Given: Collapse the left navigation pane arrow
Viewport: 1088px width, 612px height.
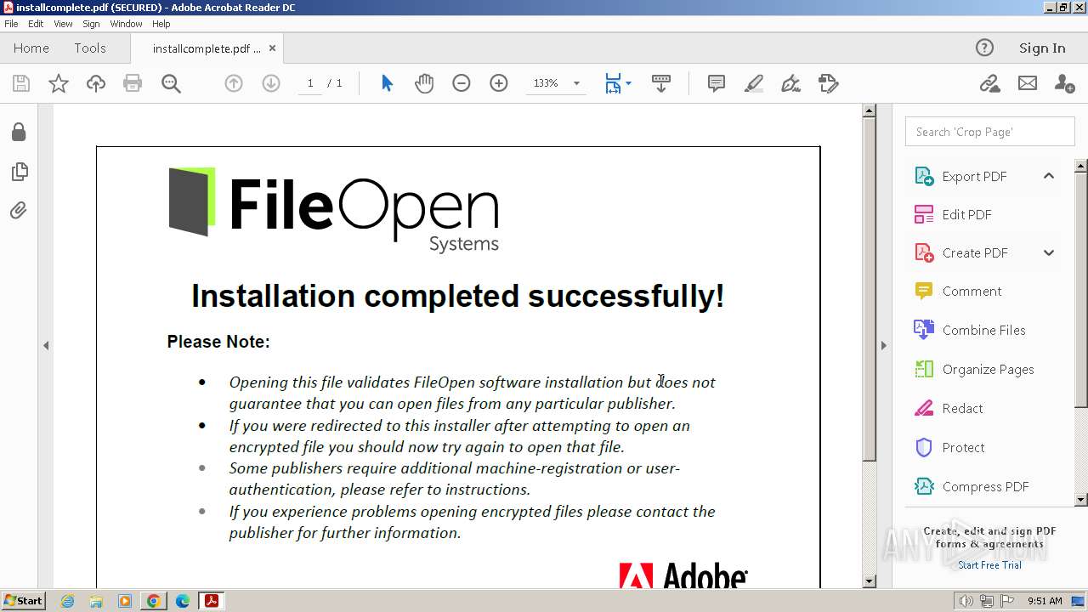Looking at the screenshot, I should click(46, 345).
